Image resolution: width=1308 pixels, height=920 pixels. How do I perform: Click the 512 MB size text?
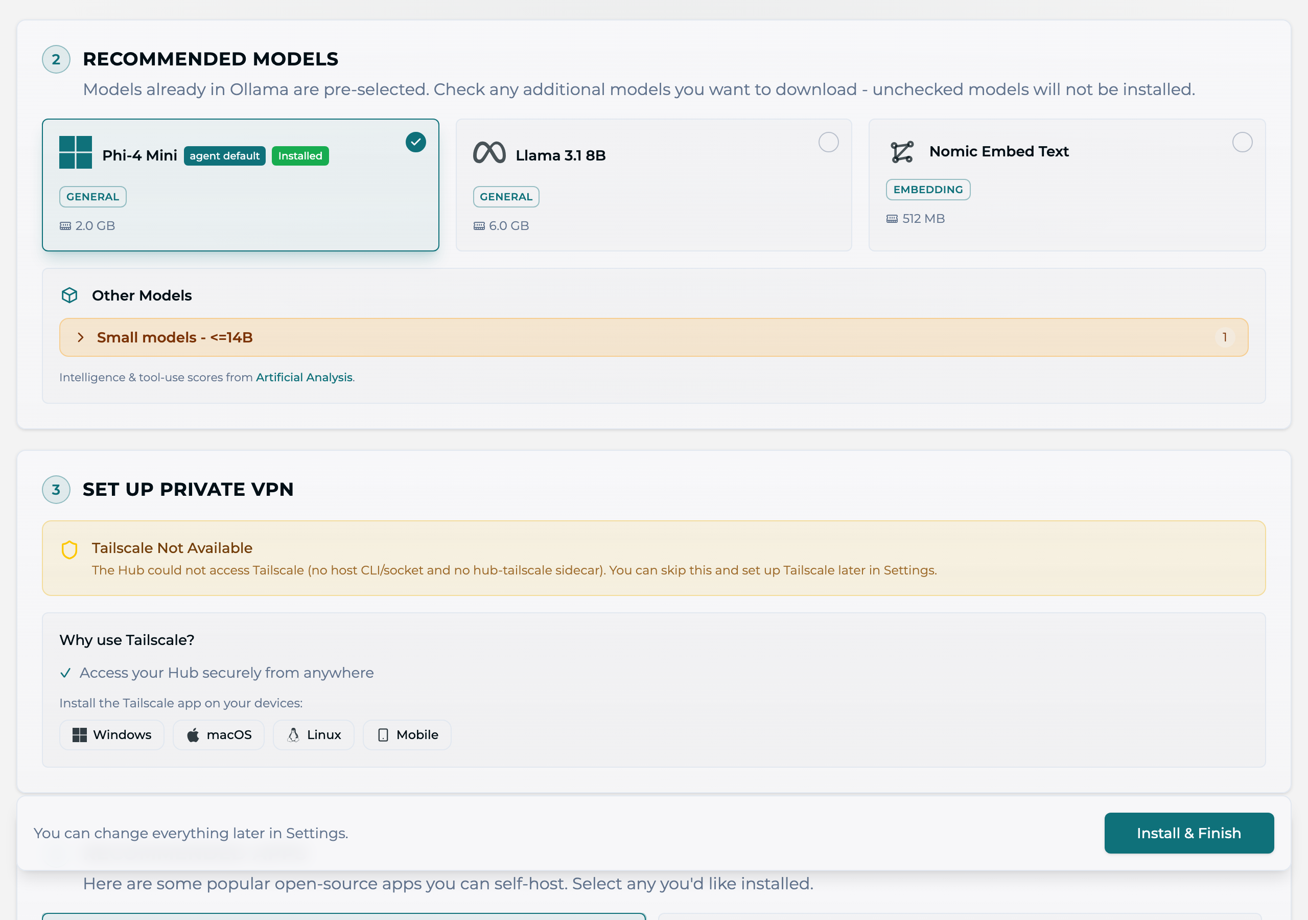tap(923, 219)
